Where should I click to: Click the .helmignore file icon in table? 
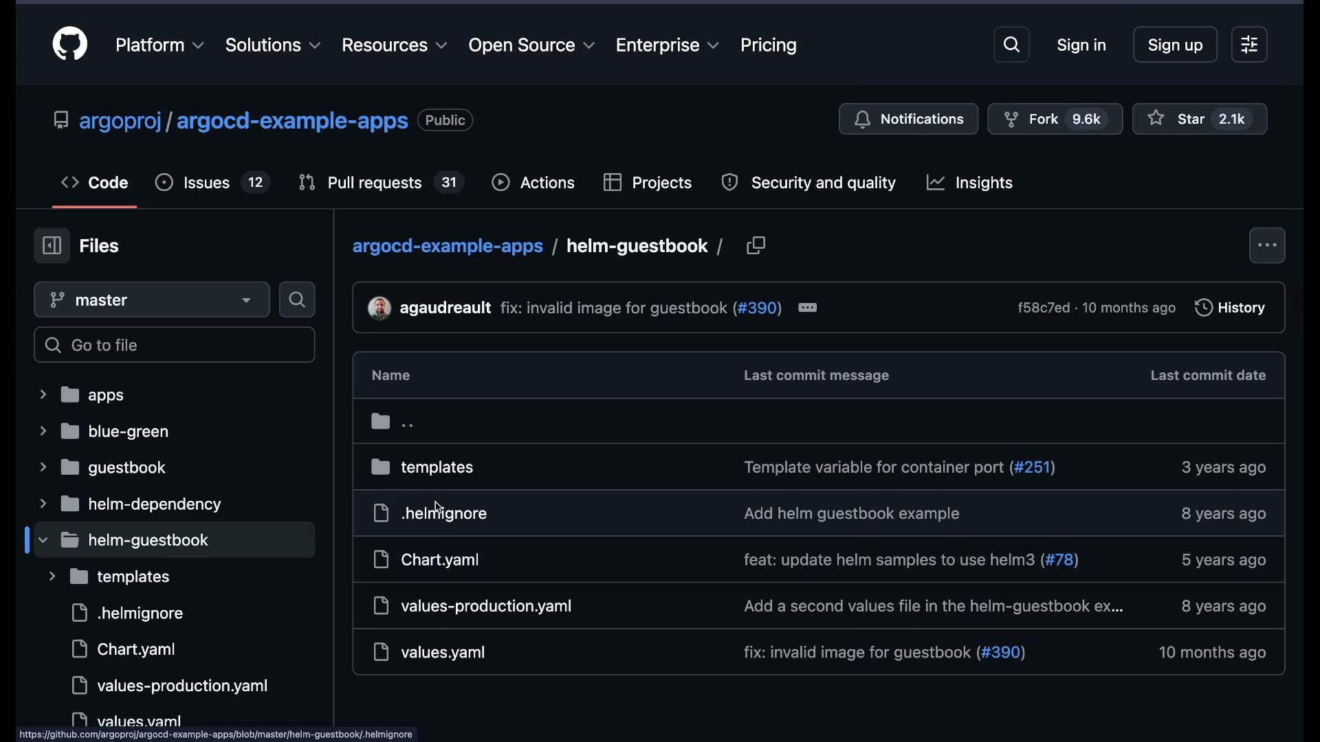pos(381,514)
